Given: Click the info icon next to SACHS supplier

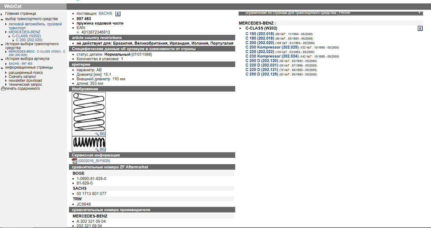Looking at the screenshot, I should 118,14.
